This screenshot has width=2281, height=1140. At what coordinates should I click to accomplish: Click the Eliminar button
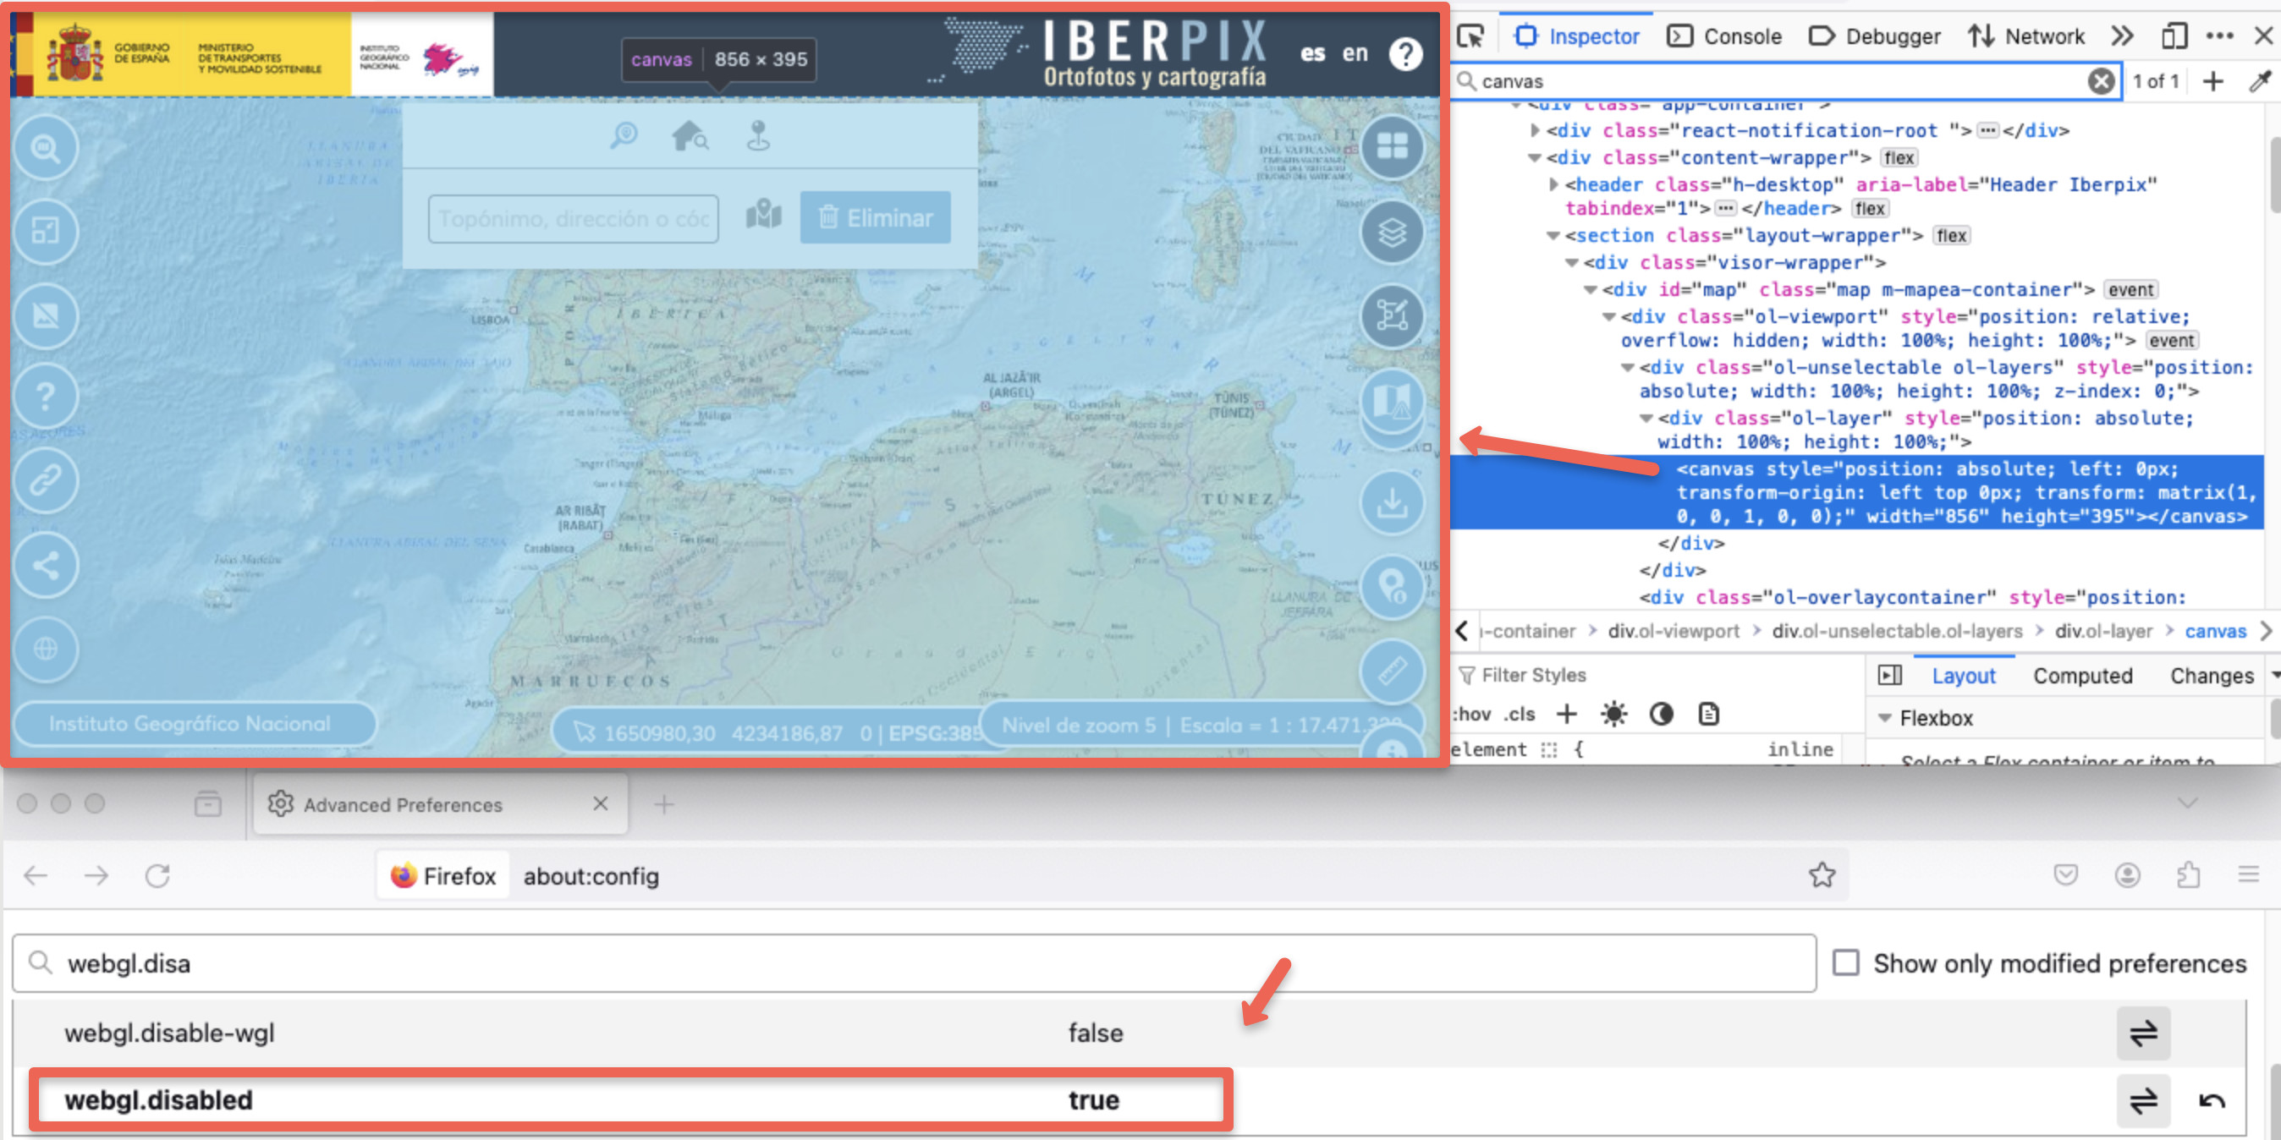[875, 217]
